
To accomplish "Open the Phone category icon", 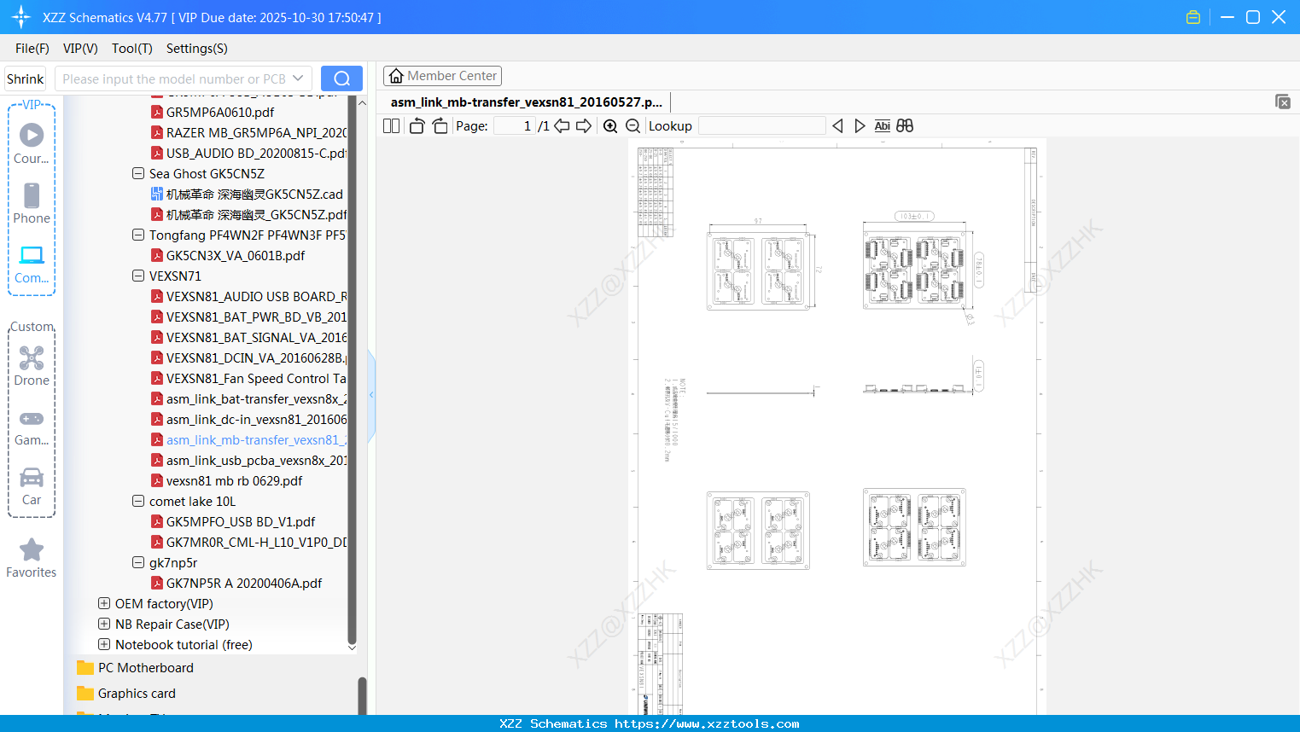I will [x=32, y=203].
